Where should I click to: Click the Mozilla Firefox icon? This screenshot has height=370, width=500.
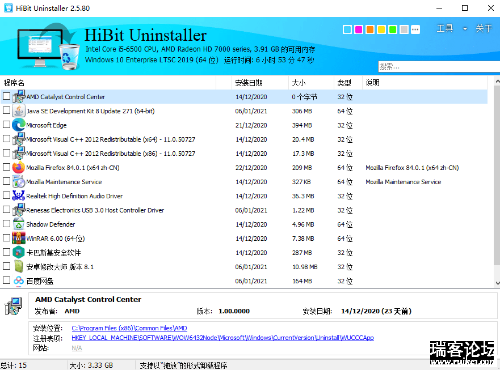(x=19, y=168)
